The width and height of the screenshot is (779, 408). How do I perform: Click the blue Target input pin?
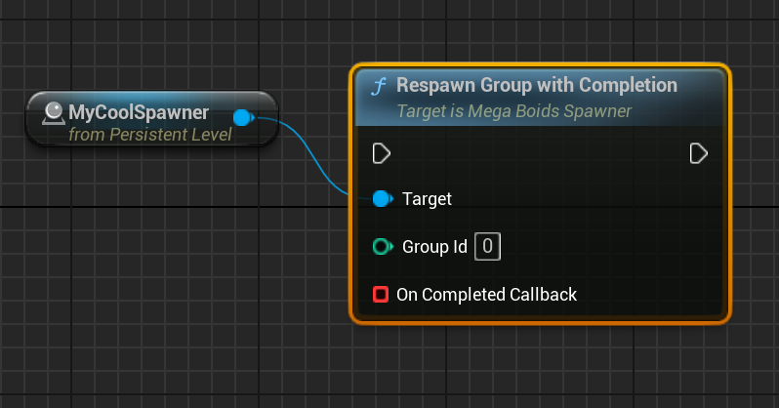382,199
